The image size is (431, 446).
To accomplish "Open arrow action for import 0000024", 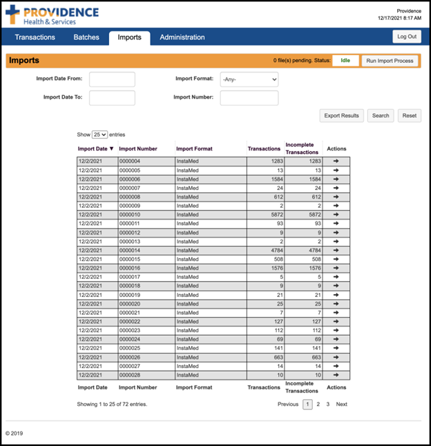I will tap(336, 339).
